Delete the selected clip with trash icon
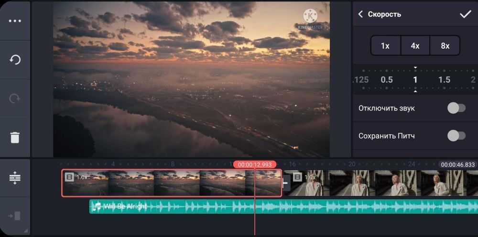 15,138
